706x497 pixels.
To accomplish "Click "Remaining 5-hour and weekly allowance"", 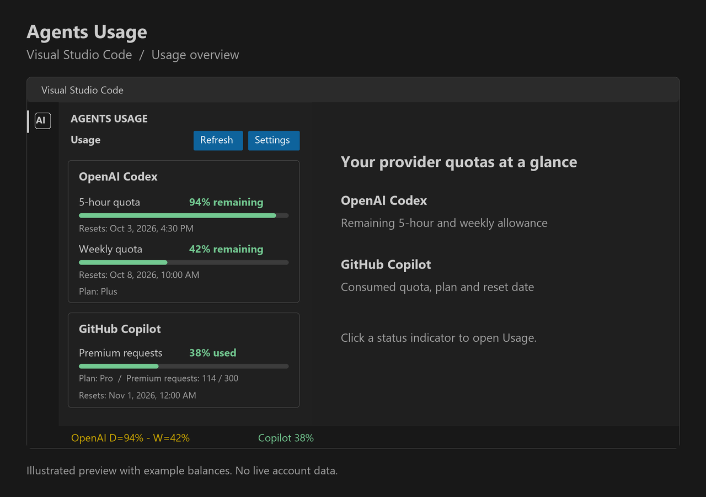I will (444, 223).
